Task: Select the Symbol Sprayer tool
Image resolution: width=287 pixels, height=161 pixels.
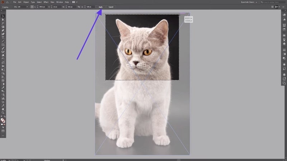Action: click(3, 95)
